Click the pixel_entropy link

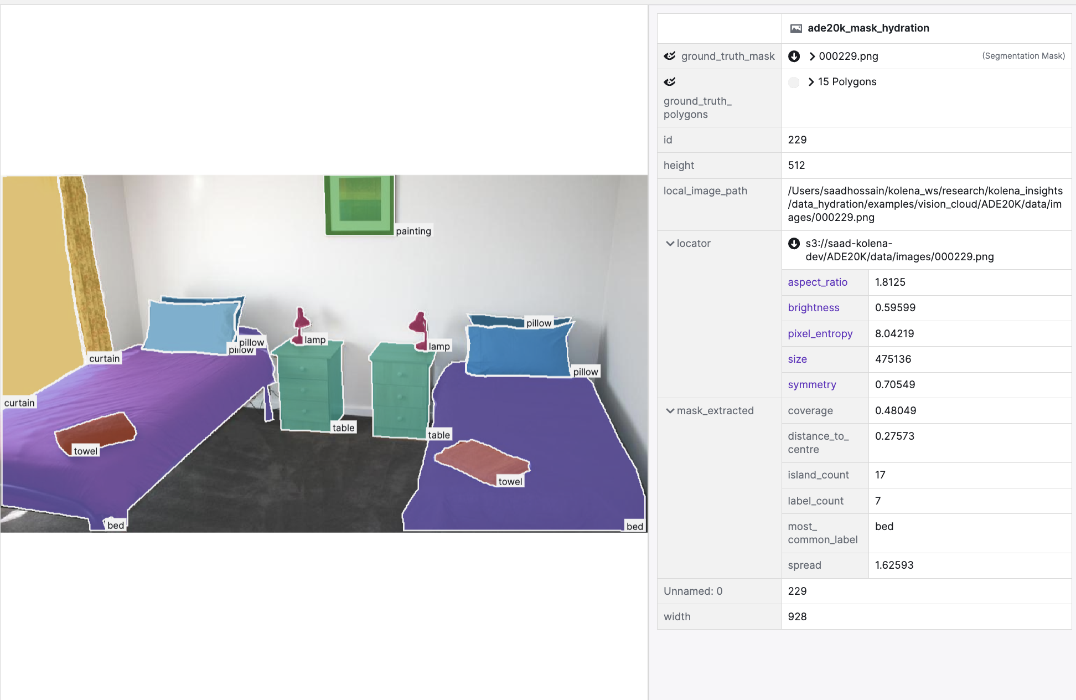[820, 334]
